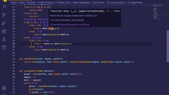Click line number 48 in gutter
Image resolution: width=169 pixels, height=95 pixels.
coord(13,71)
